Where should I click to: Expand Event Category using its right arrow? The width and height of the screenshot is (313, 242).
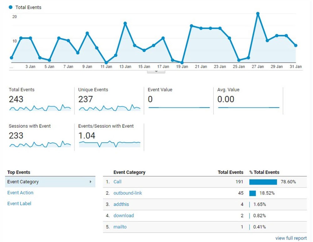pos(90,182)
